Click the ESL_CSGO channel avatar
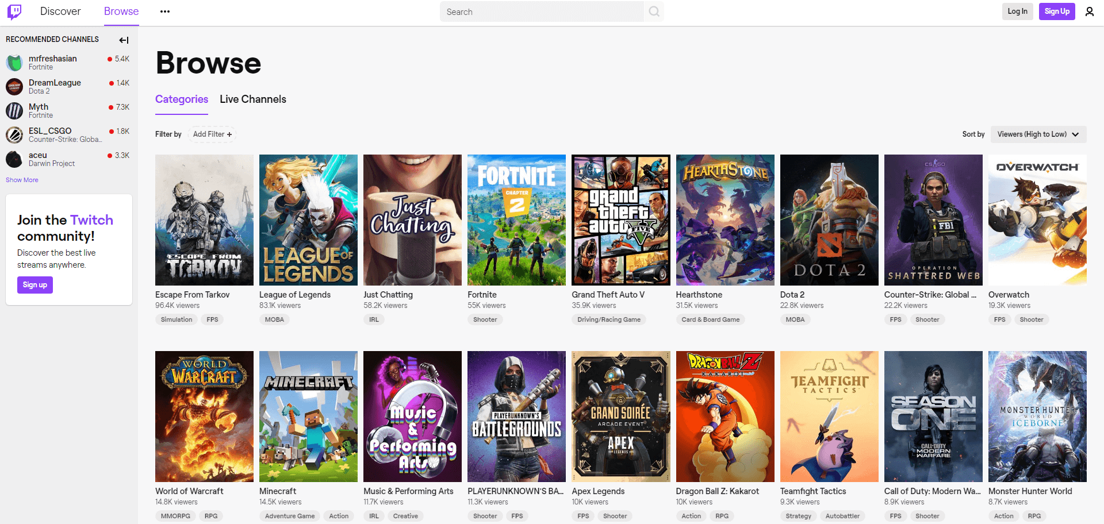The width and height of the screenshot is (1104, 524). 14,135
